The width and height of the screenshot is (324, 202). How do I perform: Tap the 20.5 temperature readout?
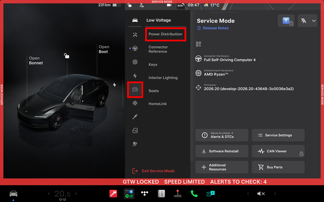[x=62, y=194]
